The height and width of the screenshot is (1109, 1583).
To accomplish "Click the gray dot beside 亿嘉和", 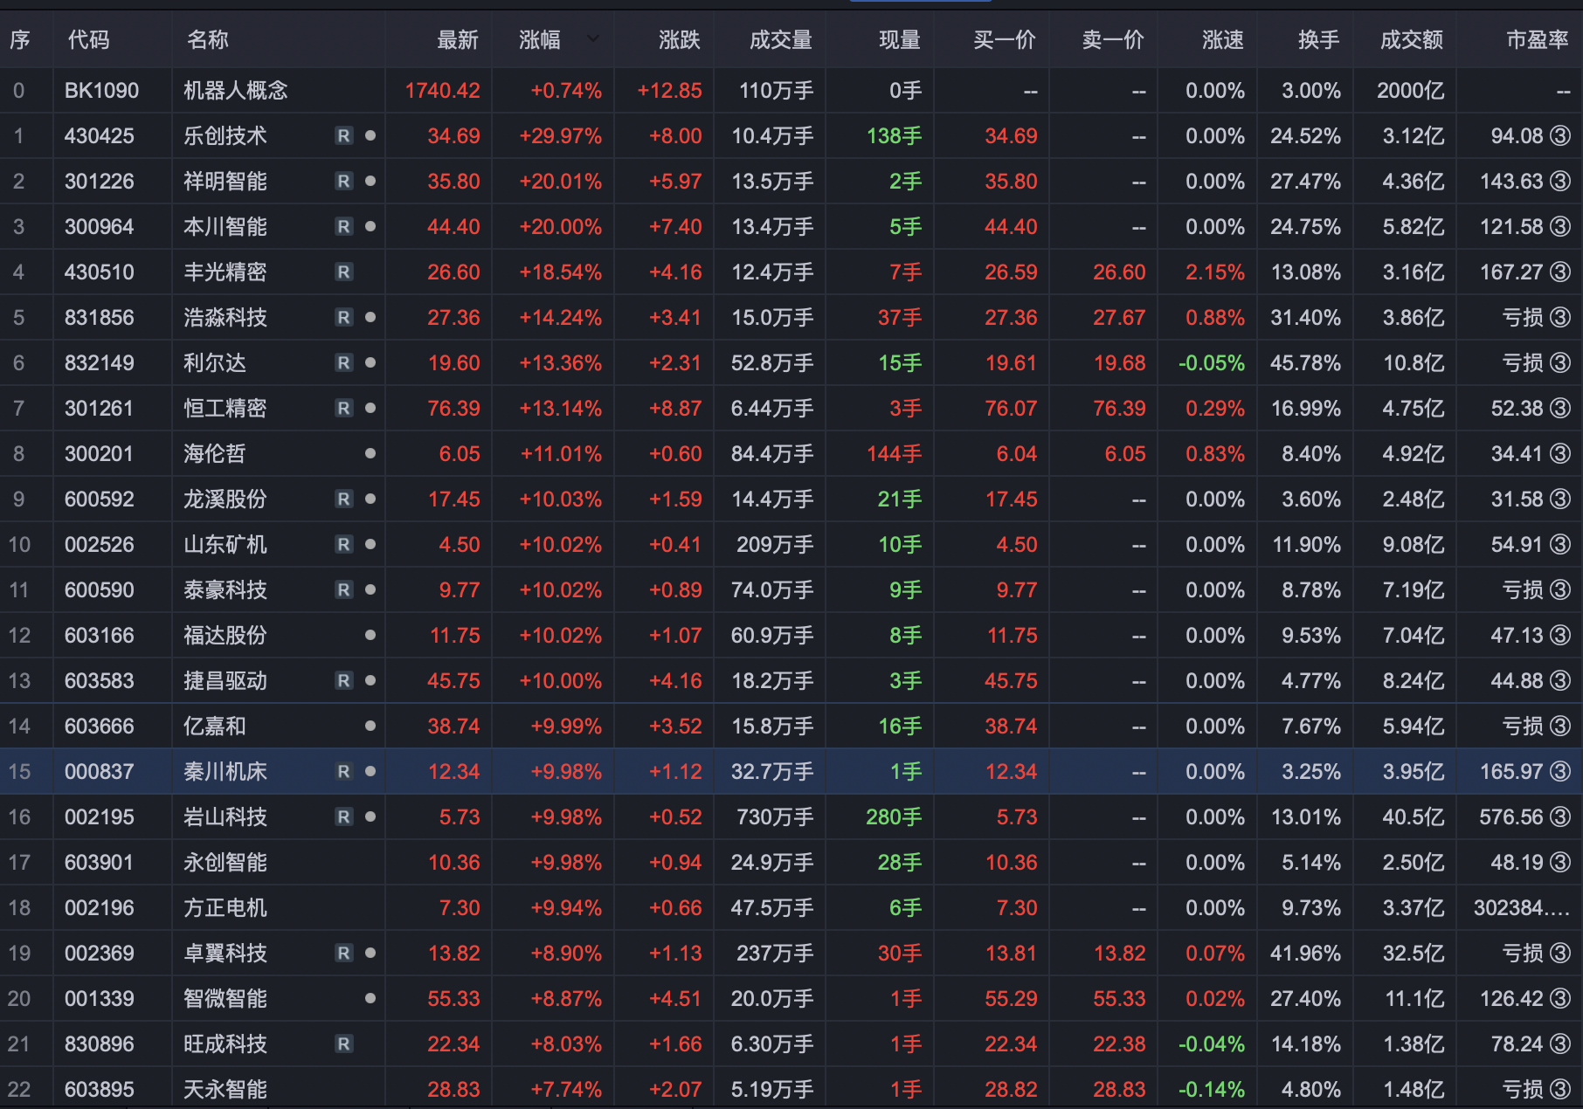I will pyautogui.click(x=370, y=727).
